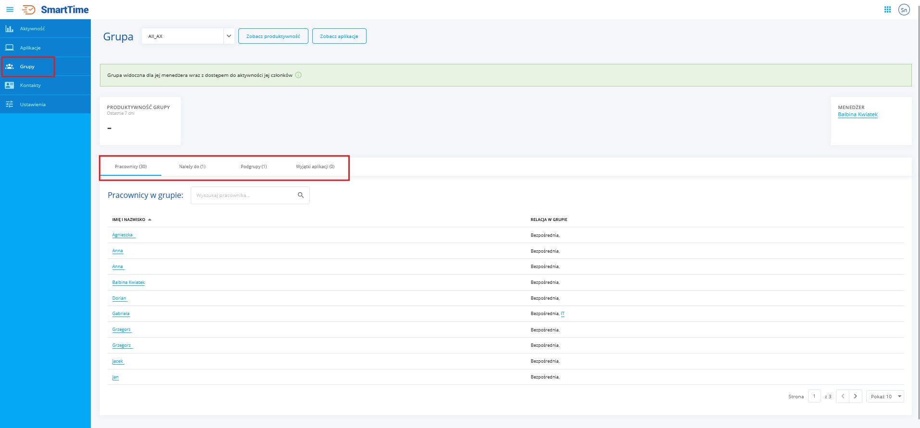The height and width of the screenshot is (428, 920).
Task: Click the Aktywność chart icon
Action: point(9,29)
